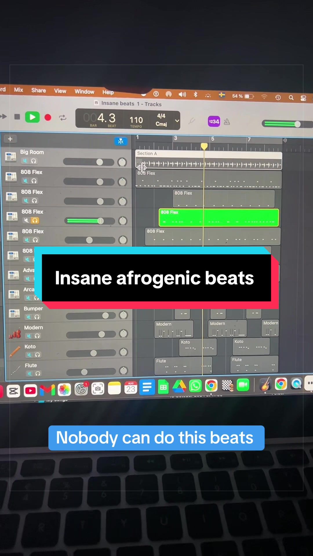Click the Cmaj key signature
Viewport: 313px width, 556px height.
click(x=161, y=124)
